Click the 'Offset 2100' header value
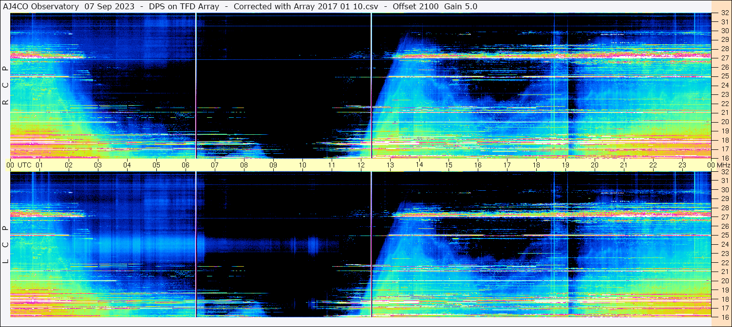The width and height of the screenshot is (732, 327). 415,6
